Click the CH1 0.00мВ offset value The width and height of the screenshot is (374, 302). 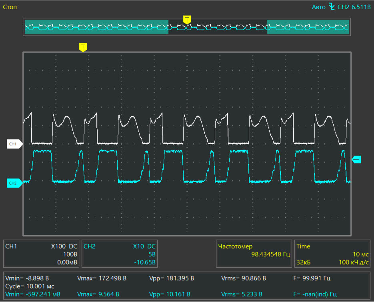pos(67,262)
